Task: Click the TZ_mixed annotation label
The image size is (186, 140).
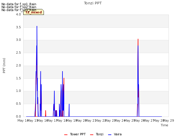Action: click(34, 12)
